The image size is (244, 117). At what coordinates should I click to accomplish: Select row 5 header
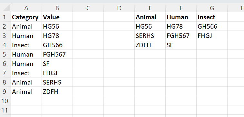(5, 54)
